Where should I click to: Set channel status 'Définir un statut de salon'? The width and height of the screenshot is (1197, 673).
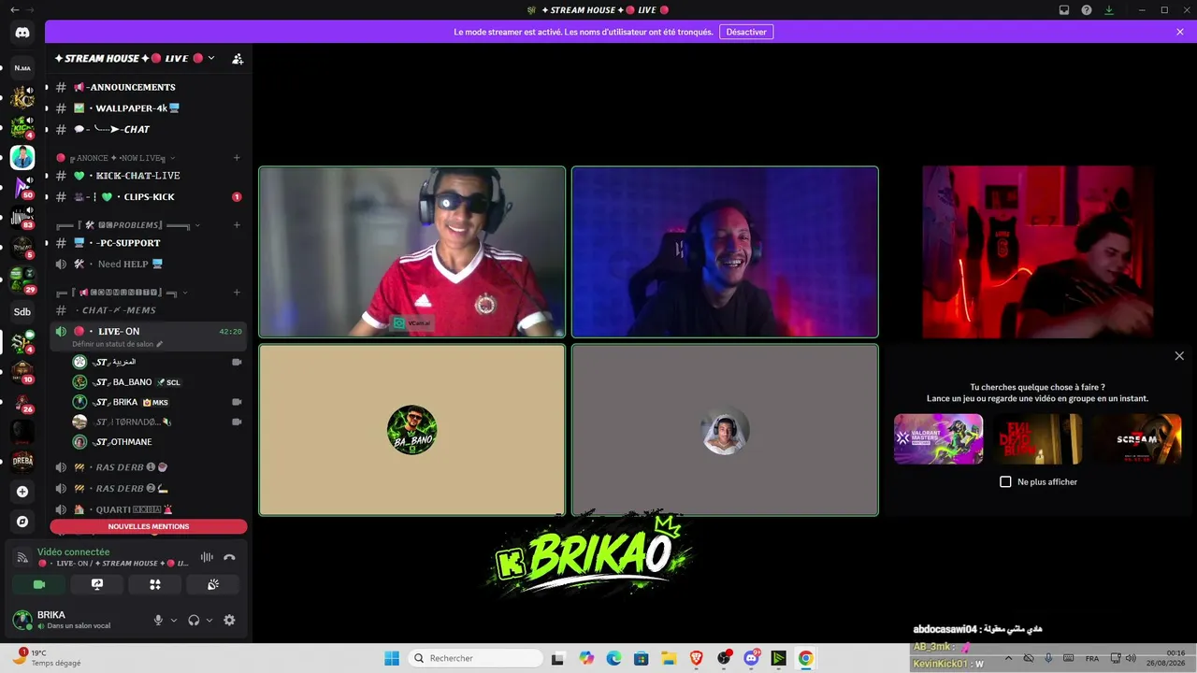pyautogui.click(x=118, y=344)
